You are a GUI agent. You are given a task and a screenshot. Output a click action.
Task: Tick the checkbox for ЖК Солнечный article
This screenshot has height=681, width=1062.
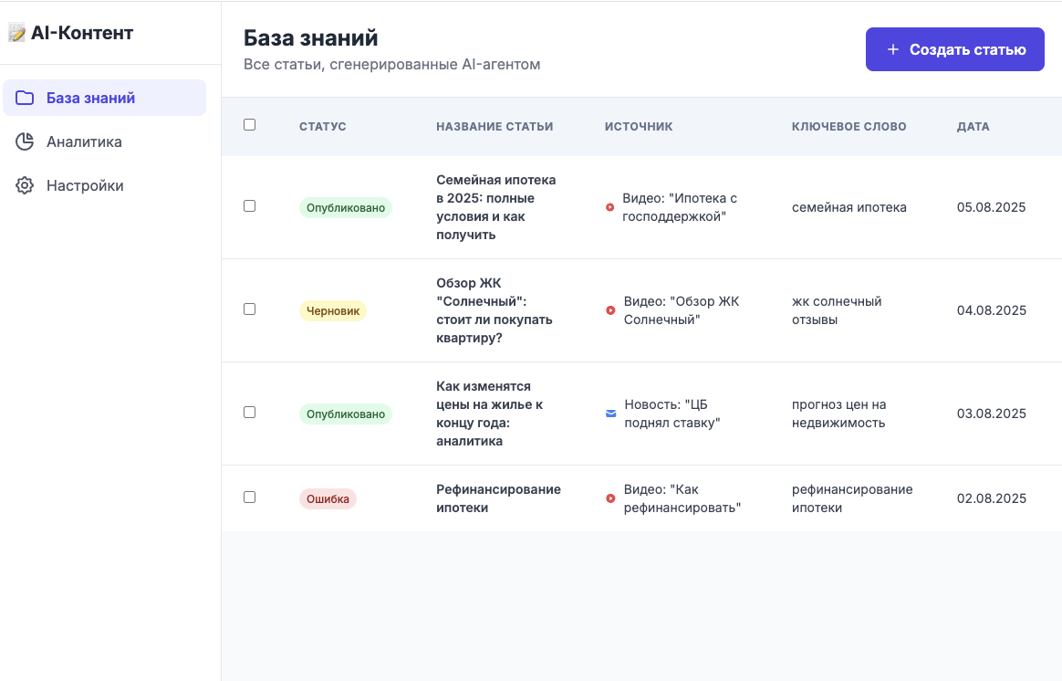pos(250,309)
